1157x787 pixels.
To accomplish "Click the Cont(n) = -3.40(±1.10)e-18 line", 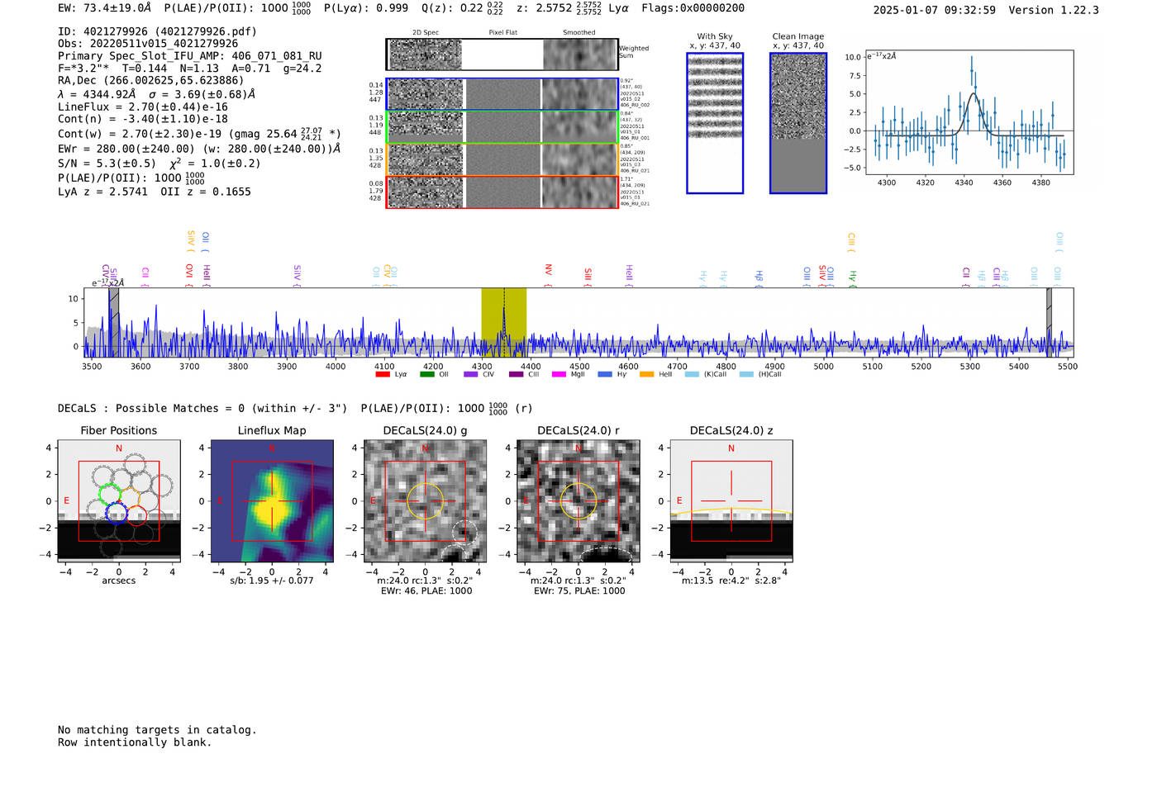I will [143, 119].
